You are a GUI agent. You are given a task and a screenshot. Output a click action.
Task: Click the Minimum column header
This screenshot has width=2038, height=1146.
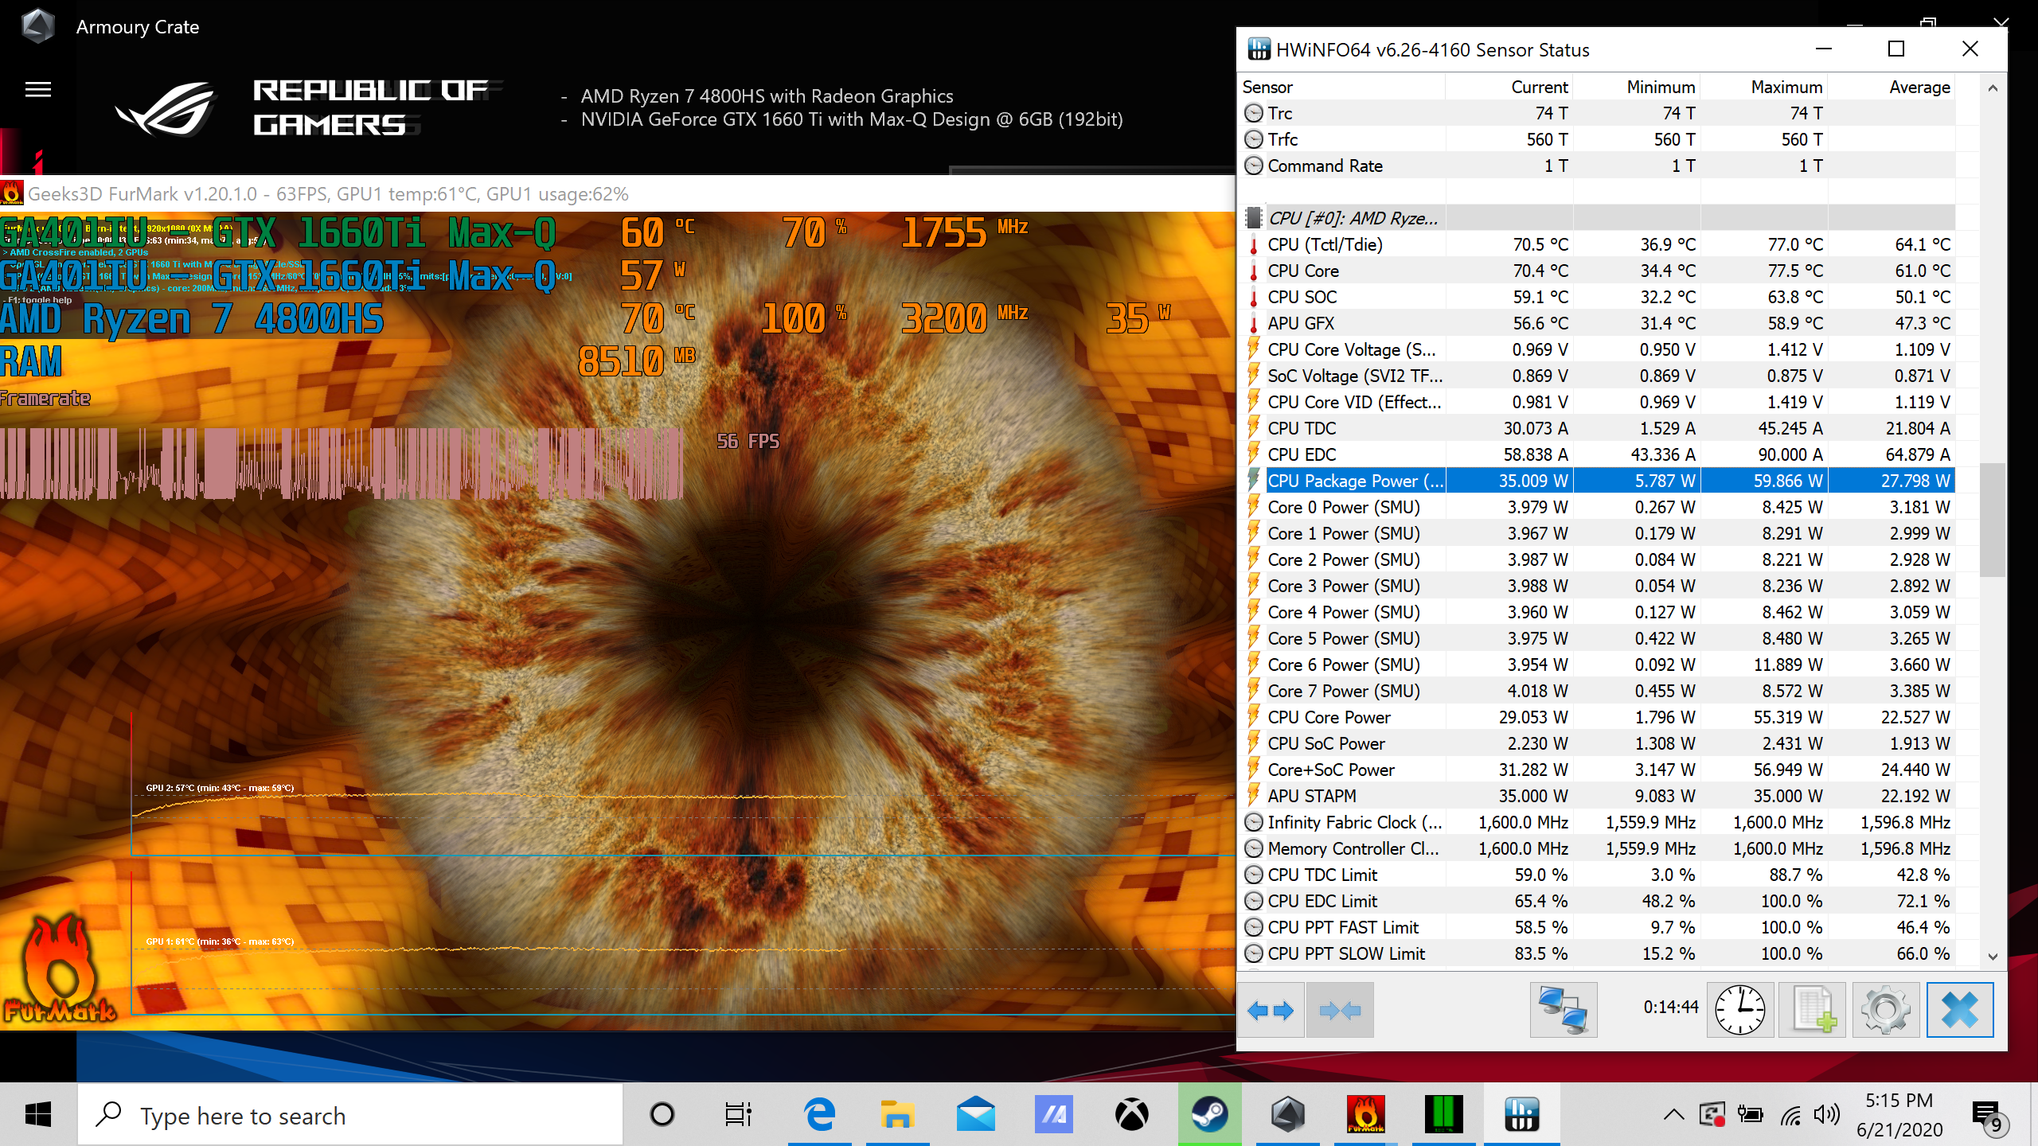pos(1637,87)
